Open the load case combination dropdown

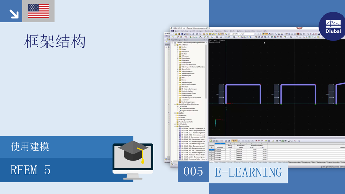[x=255, y=34]
